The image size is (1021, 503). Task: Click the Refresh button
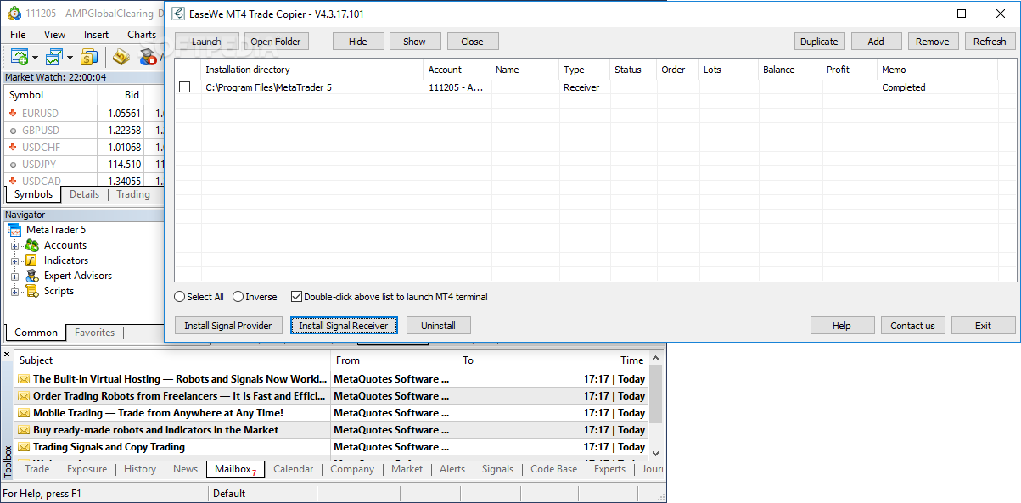click(990, 42)
